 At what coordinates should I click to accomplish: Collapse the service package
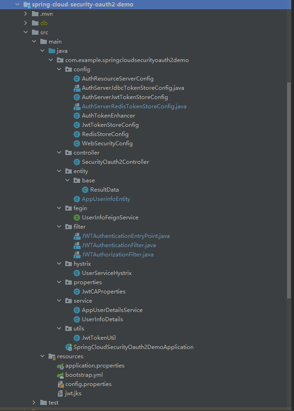(59, 301)
